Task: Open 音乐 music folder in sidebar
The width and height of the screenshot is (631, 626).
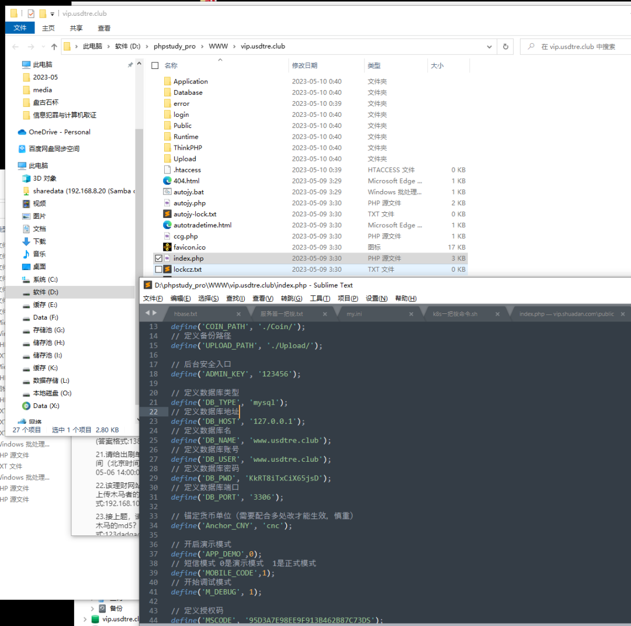Action: tap(34, 254)
